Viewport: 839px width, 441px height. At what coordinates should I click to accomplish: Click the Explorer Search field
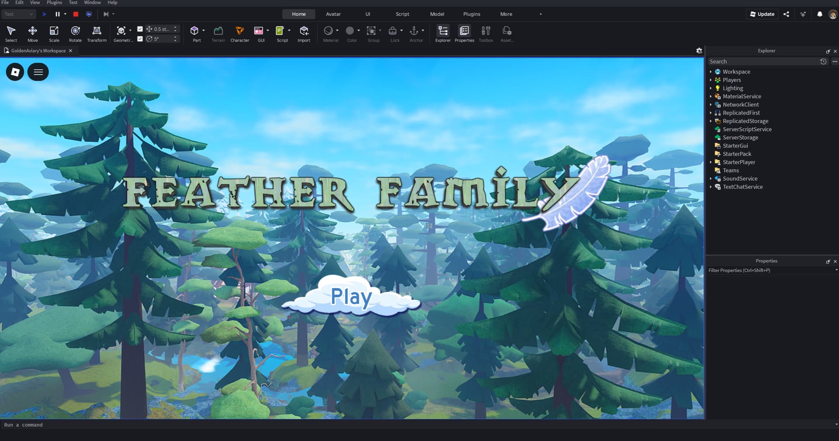(763, 62)
